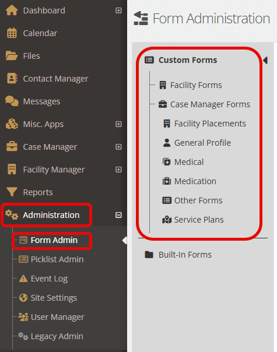Expand the Dashboard submenu plus box
Screen dimensions: 277x352
tap(118, 10)
